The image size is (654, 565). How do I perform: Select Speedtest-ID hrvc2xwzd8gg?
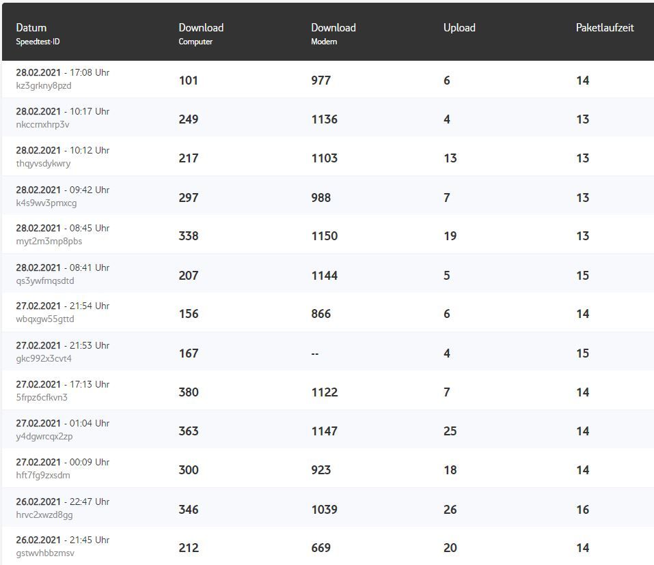(44, 515)
